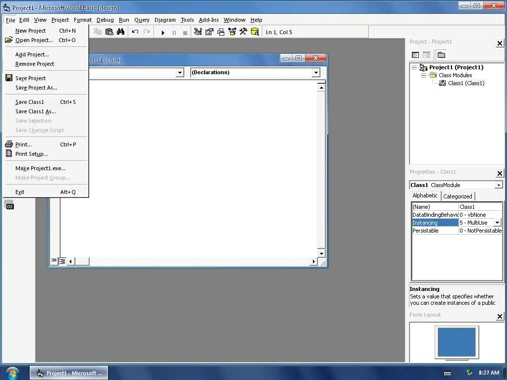Open the Add-Ins menu
The image size is (507, 380).
tap(208, 20)
